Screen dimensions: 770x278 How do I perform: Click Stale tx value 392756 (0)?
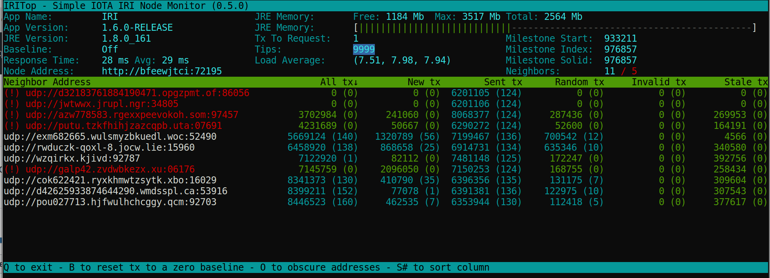tap(740, 158)
